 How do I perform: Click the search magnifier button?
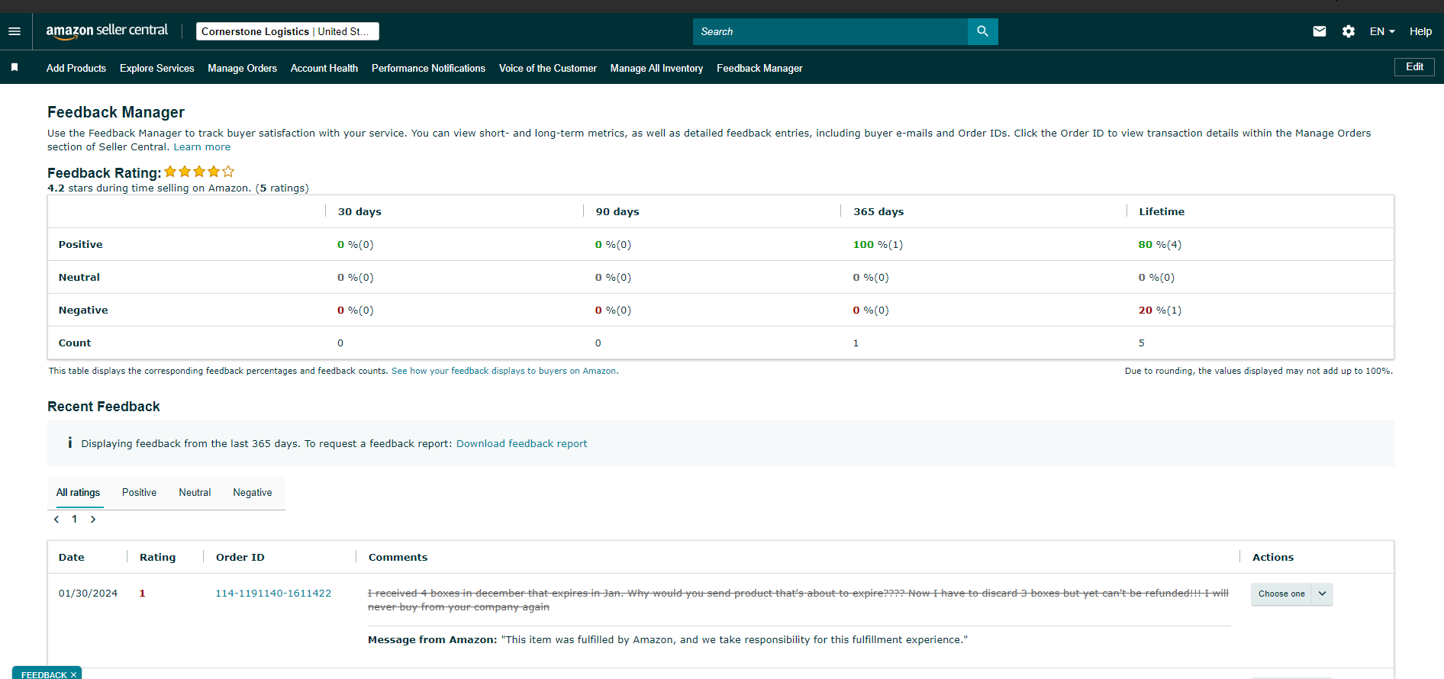[x=982, y=31]
